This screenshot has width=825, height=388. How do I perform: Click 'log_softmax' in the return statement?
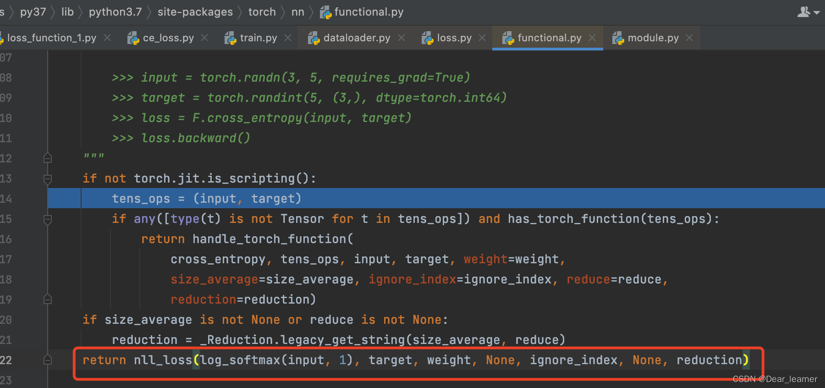click(240, 360)
